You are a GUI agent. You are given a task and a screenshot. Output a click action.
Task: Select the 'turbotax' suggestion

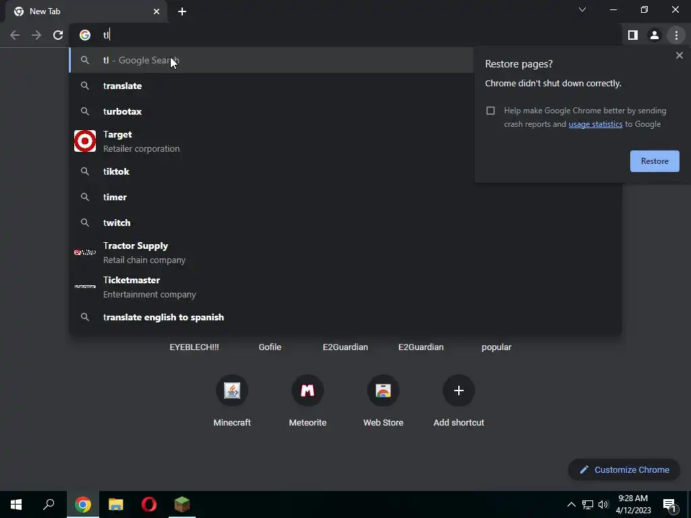point(271,111)
